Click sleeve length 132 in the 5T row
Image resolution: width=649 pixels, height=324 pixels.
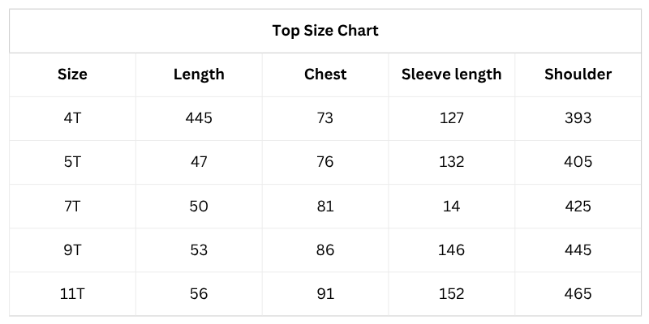click(x=451, y=162)
